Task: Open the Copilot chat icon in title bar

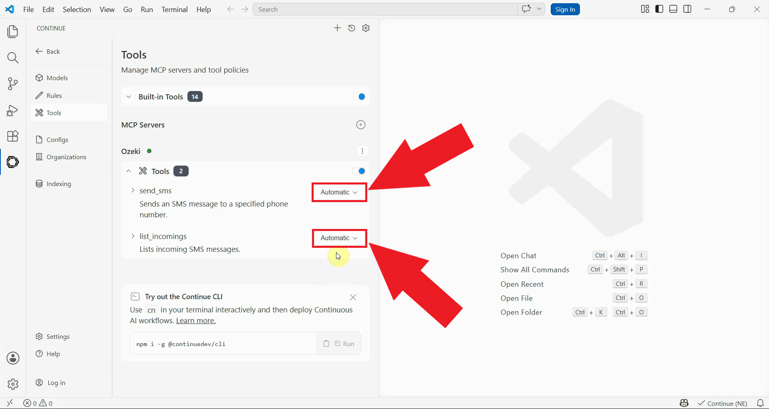Action: [x=526, y=9]
